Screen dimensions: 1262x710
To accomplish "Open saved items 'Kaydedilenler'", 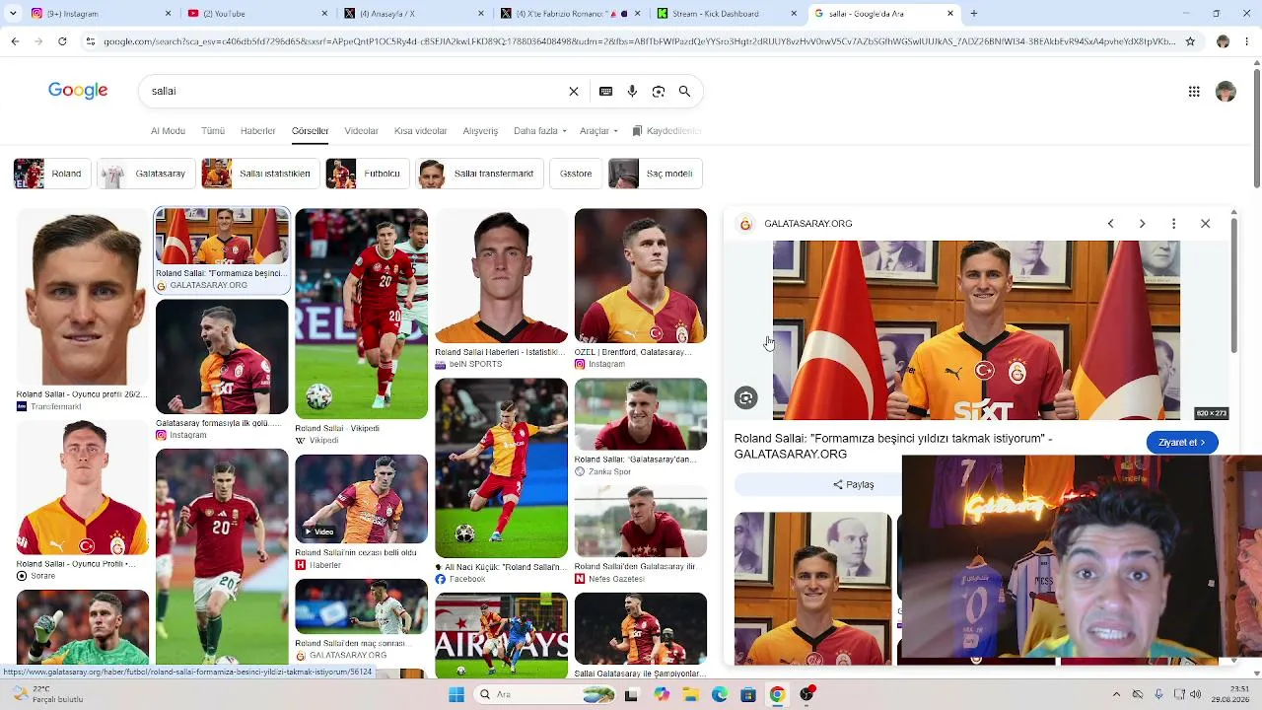I will pos(666,131).
